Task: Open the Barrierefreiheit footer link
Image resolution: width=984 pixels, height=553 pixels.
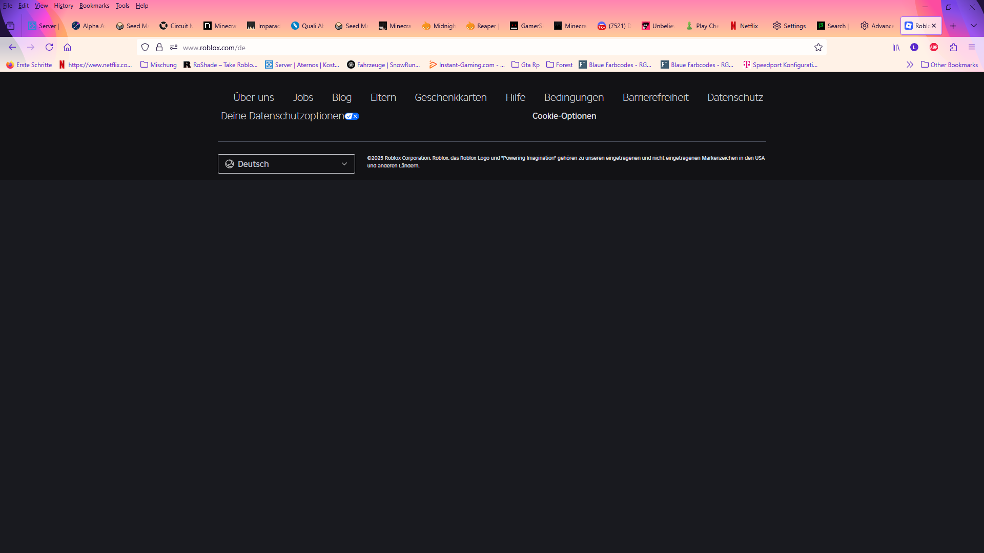Action: point(655,97)
